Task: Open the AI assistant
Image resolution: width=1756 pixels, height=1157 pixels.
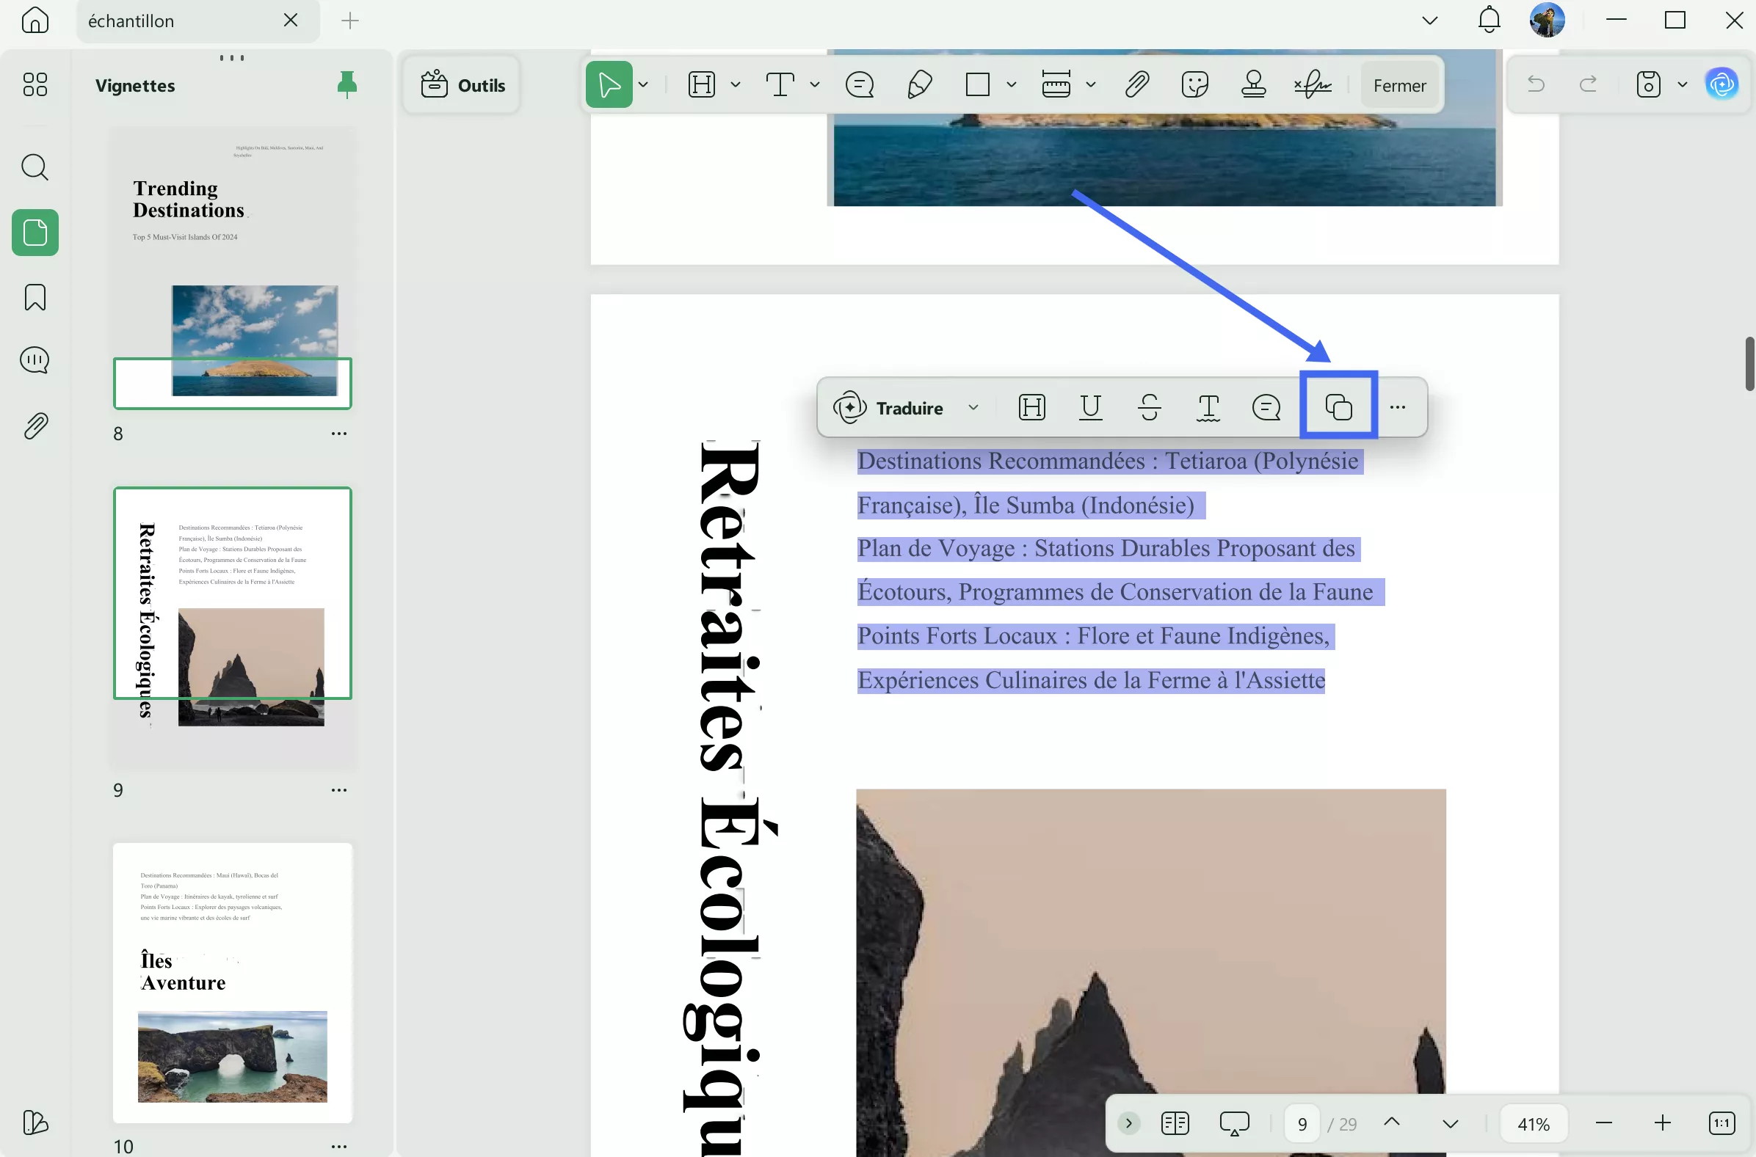Action: [1721, 84]
